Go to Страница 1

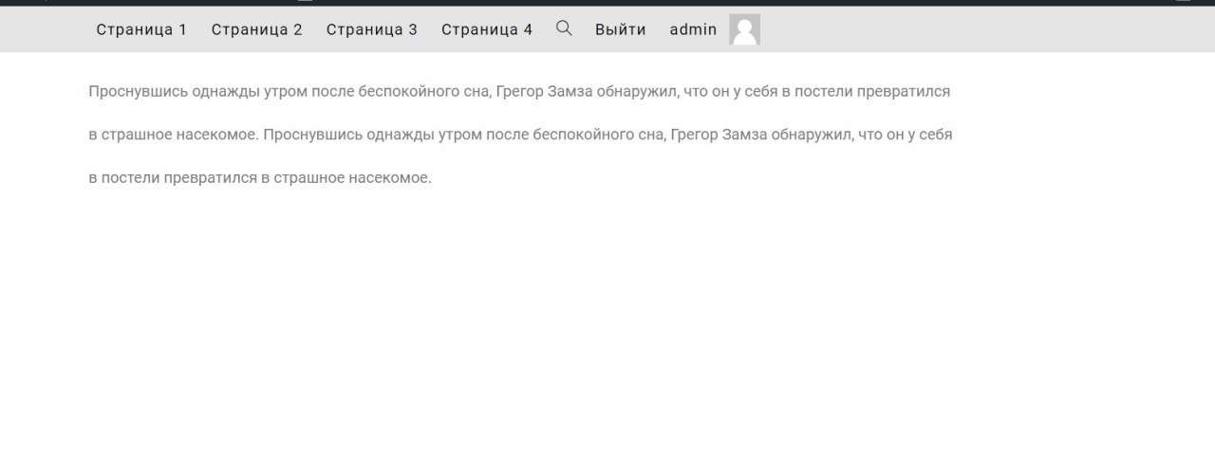tap(141, 29)
